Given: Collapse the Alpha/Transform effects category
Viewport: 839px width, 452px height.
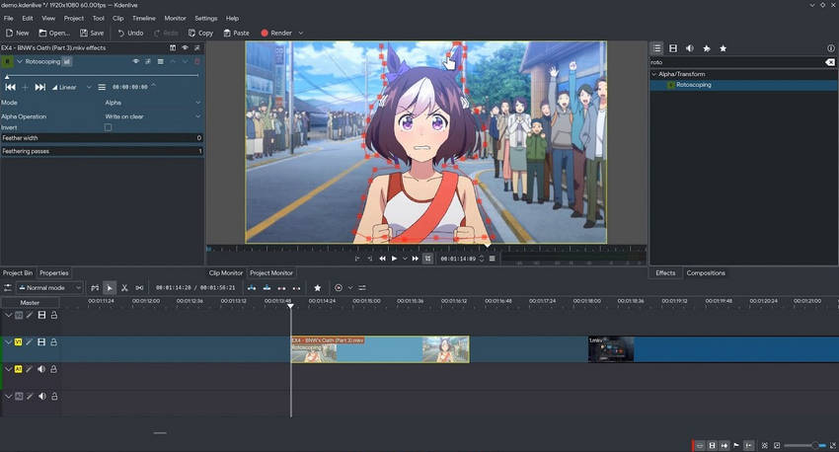Looking at the screenshot, I should (653, 74).
